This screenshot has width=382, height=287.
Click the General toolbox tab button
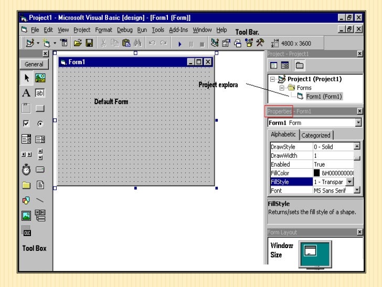pos(34,64)
